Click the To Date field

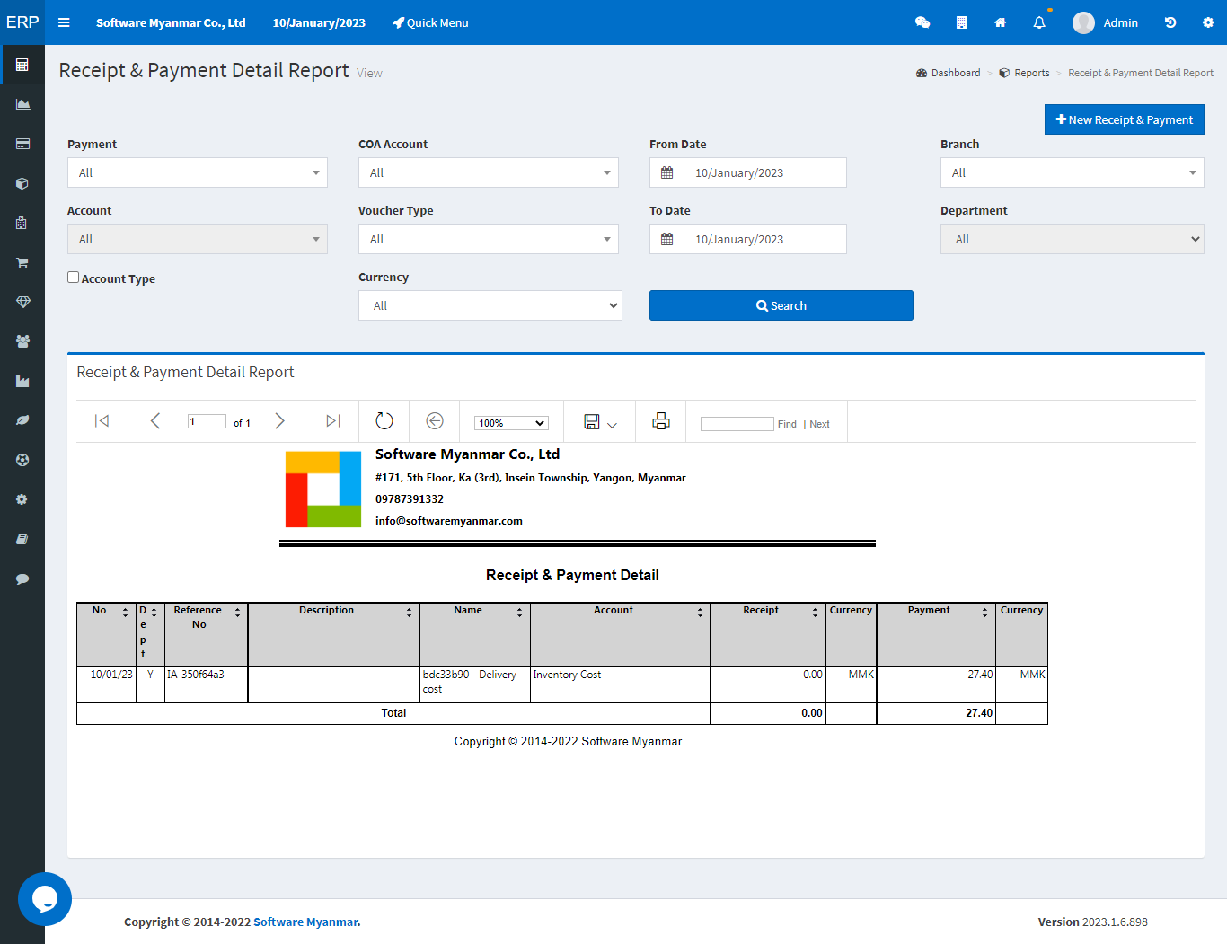(765, 239)
